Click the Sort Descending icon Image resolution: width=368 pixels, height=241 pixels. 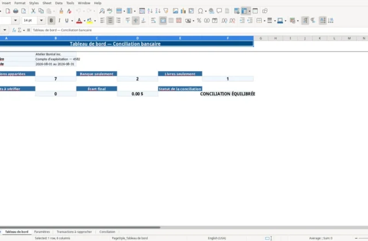click(158, 11)
